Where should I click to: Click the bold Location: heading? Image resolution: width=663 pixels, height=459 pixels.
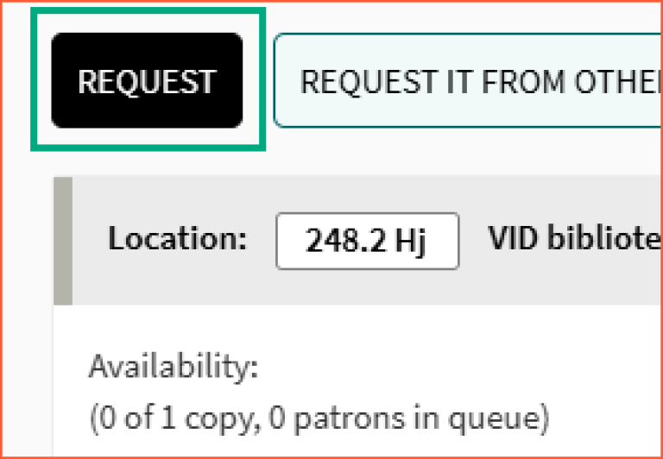point(177,239)
